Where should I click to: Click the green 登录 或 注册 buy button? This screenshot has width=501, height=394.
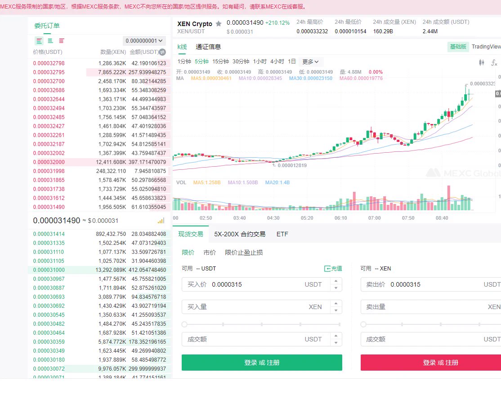[262, 363]
